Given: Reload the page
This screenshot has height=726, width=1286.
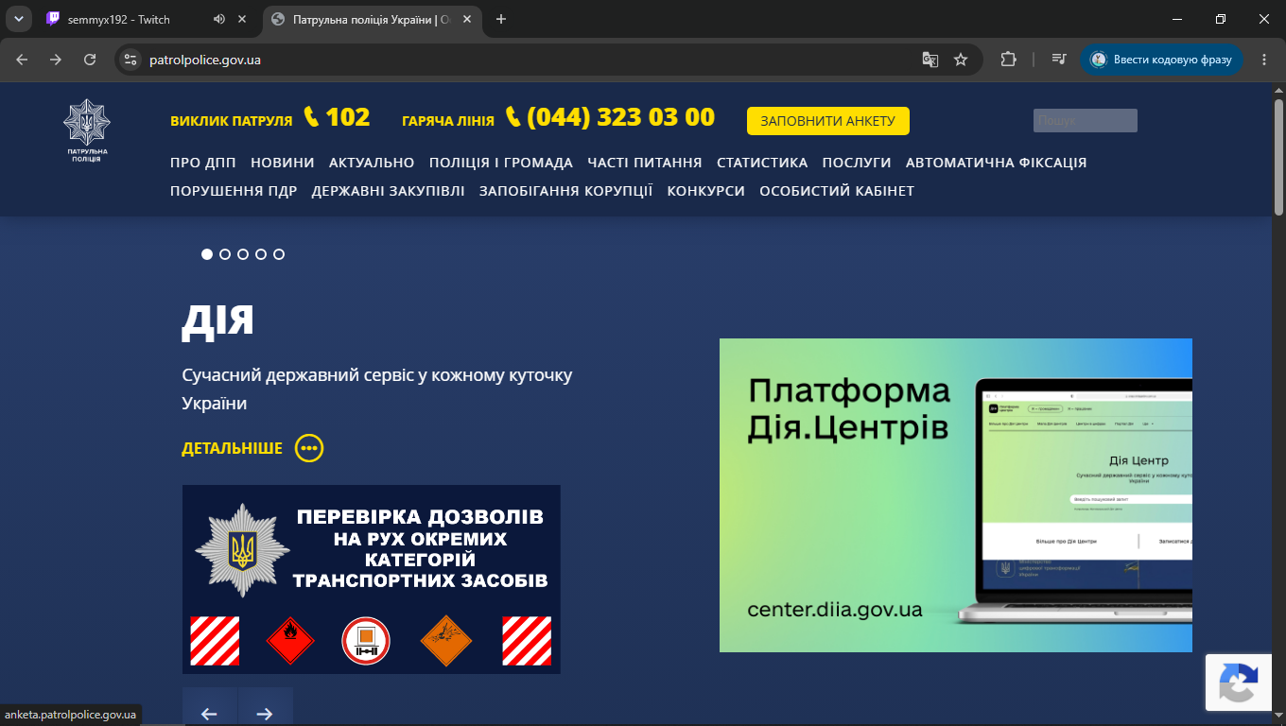Looking at the screenshot, I should 90,60.
